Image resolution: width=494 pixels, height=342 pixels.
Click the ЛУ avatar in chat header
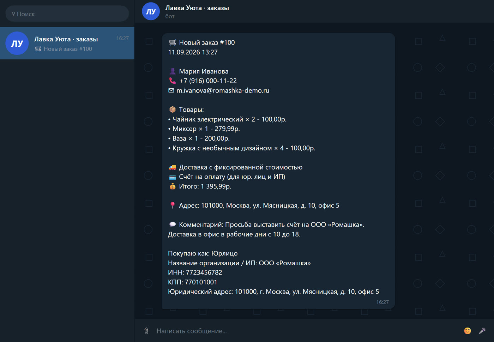pyautogui.click(x=151, y=11)
